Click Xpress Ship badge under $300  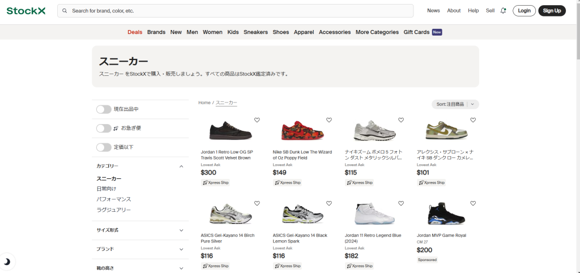215,182
